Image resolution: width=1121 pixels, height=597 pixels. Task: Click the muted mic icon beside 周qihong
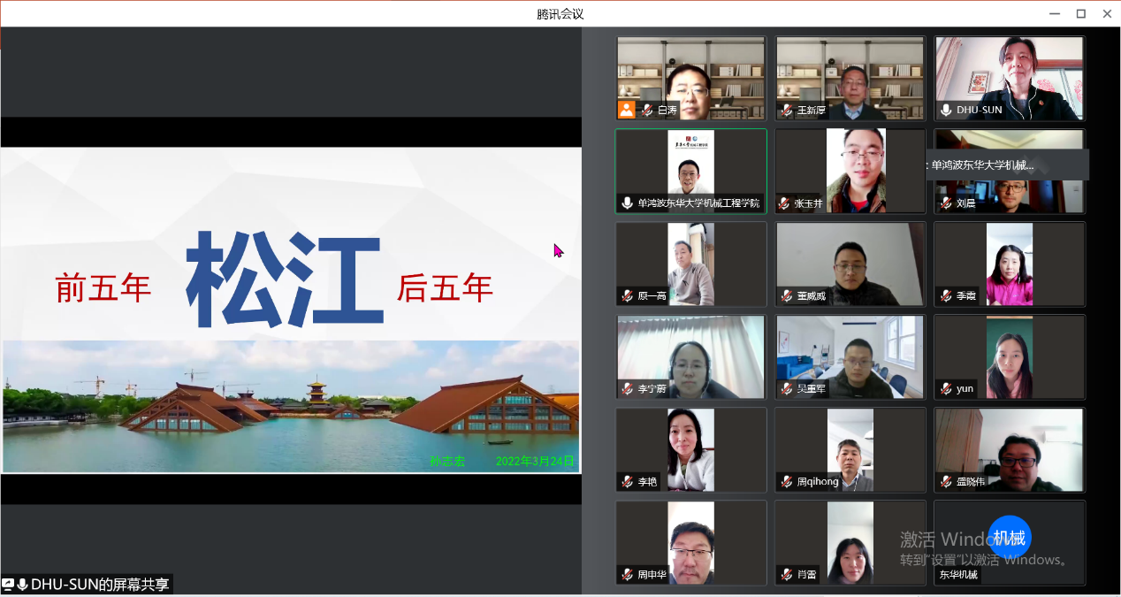point(785,482)
